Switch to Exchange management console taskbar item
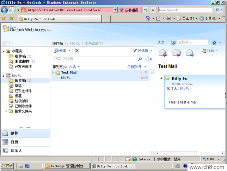This screenshot has height=171, width=227. click(x=67, y=166)
